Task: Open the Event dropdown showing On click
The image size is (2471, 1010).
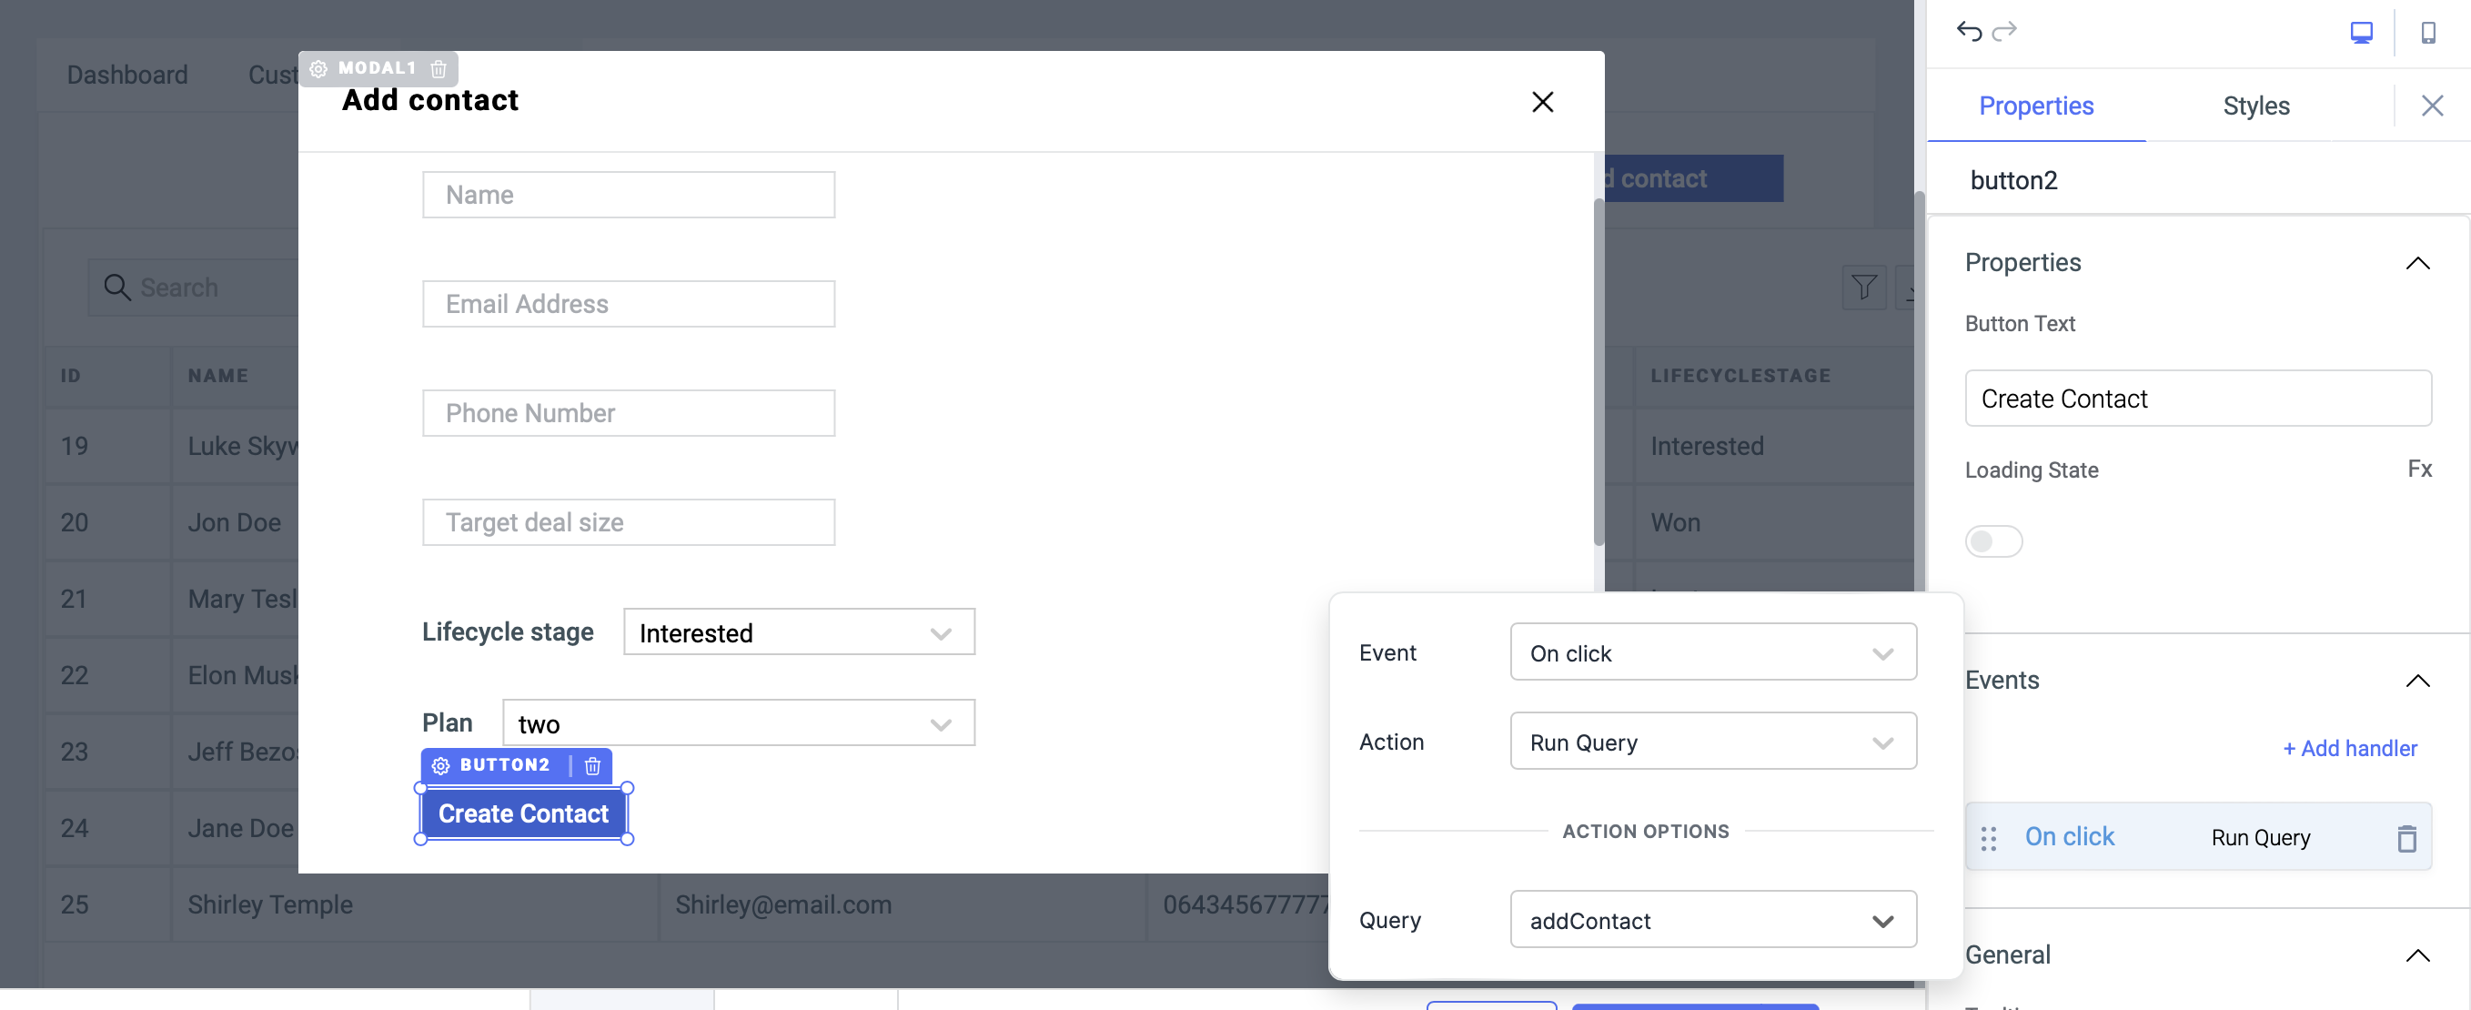Action: click(1713, 652)
